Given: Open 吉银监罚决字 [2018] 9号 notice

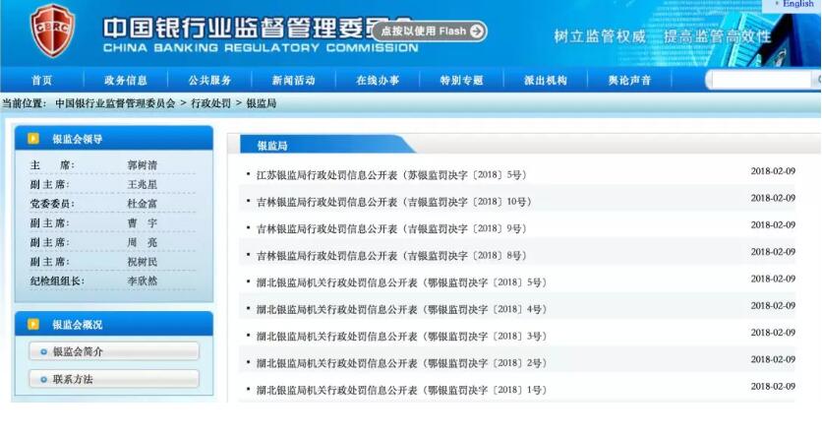Looking at the screenshot, I should (x=391, y=228).
